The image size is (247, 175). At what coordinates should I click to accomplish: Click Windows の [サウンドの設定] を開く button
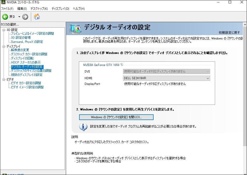(116, 117)
